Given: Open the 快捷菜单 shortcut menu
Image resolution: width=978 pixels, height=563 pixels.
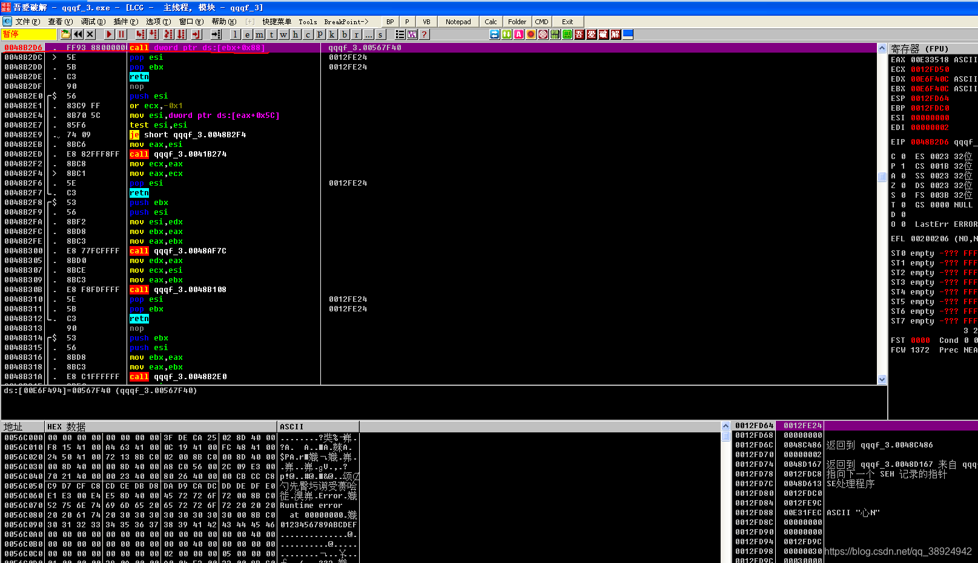Looking at the screenshot, I should tap(277, 22).
